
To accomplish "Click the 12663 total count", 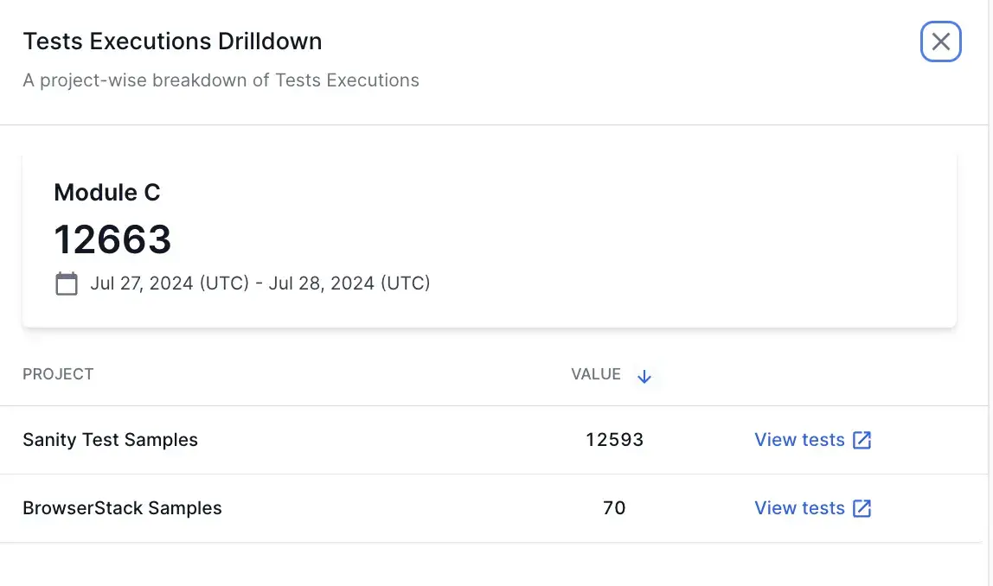I will click(112, 239).
